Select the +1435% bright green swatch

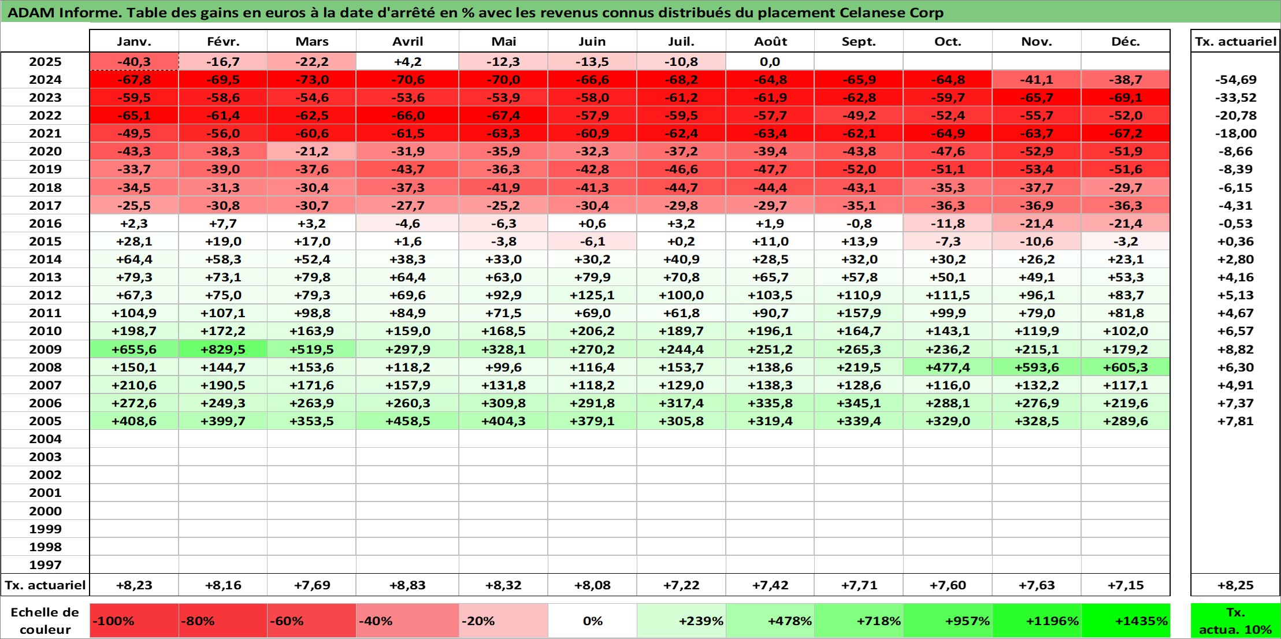pyautogui.click(x=1126, y=621)
